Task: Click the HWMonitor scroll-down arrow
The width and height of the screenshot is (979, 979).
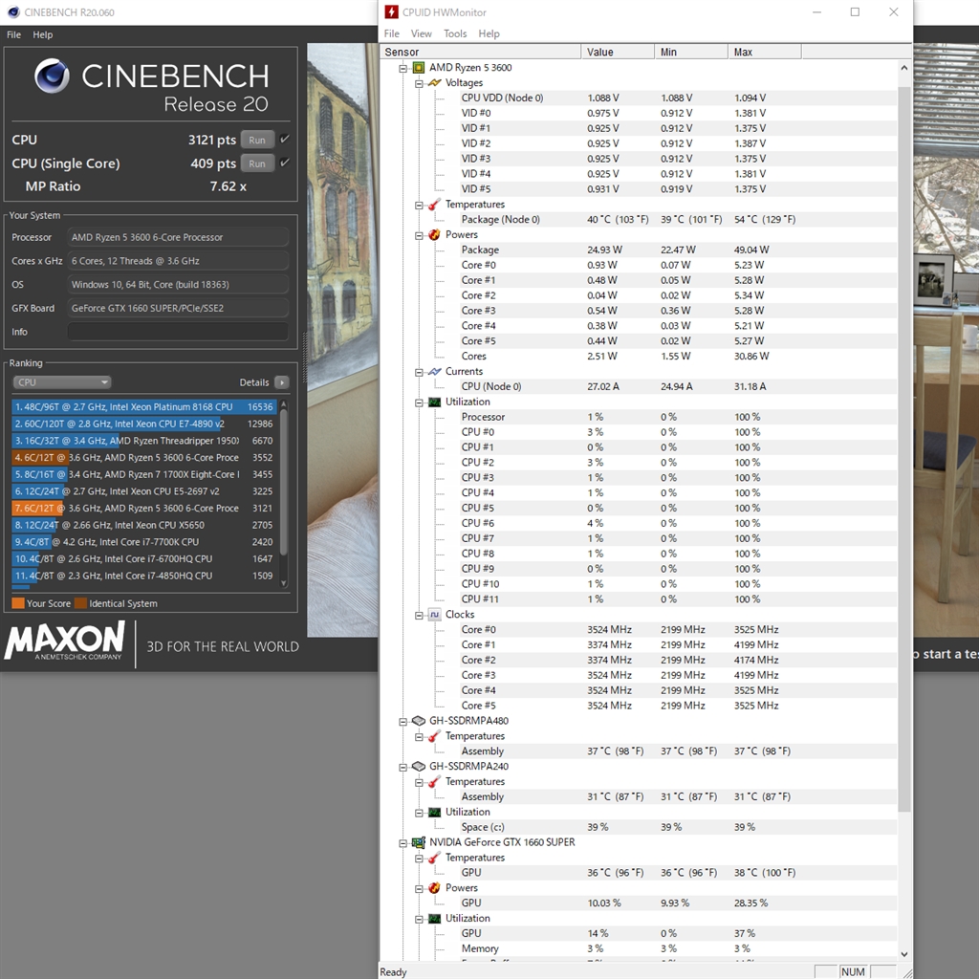Action: pyautogui.click(x=904, y=954)
